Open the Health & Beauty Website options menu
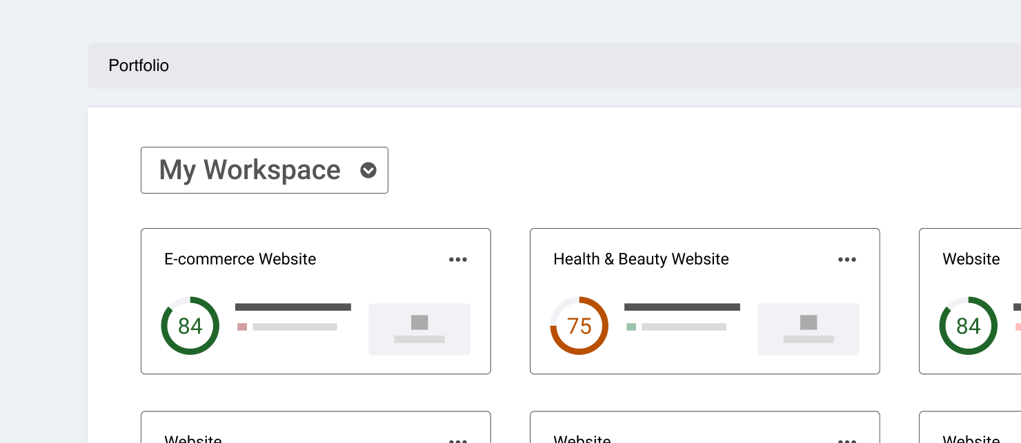 coord(847,260)
